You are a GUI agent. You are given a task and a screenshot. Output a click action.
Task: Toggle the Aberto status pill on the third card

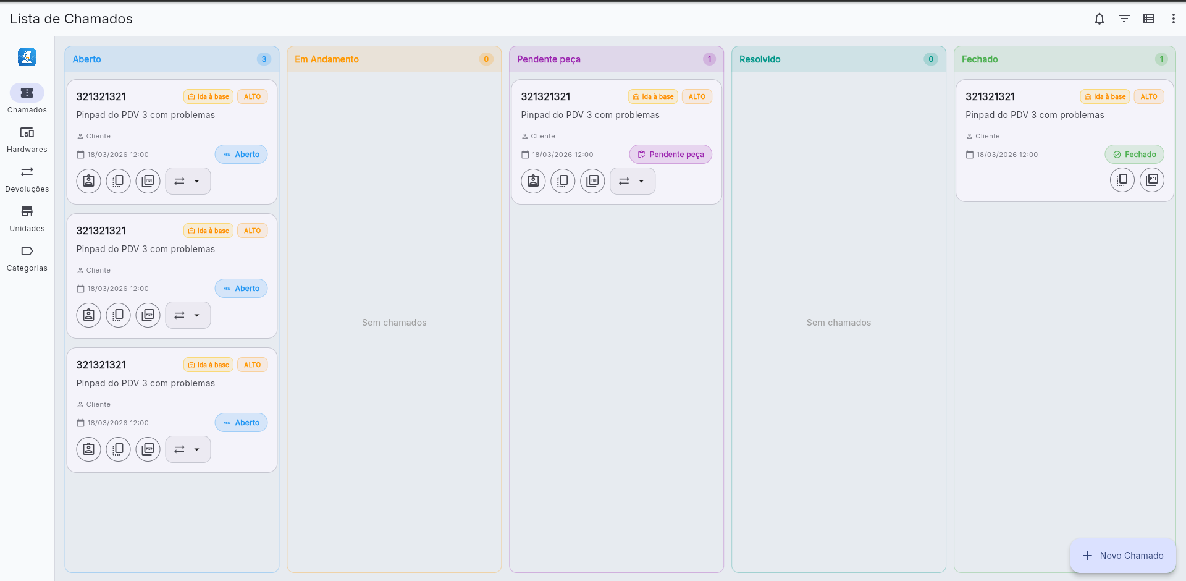click(241, 422)
